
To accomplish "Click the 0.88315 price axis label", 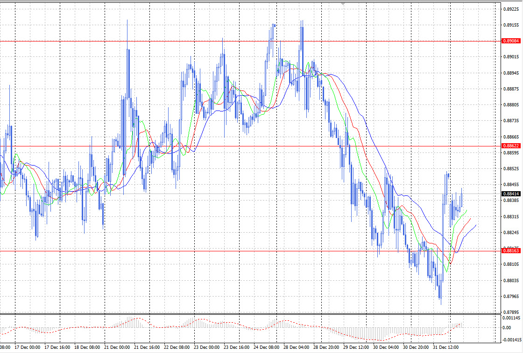I will point(511,216).
